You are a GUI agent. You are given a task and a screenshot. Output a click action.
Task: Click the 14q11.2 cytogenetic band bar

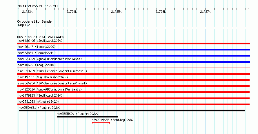tap(133, 28)
